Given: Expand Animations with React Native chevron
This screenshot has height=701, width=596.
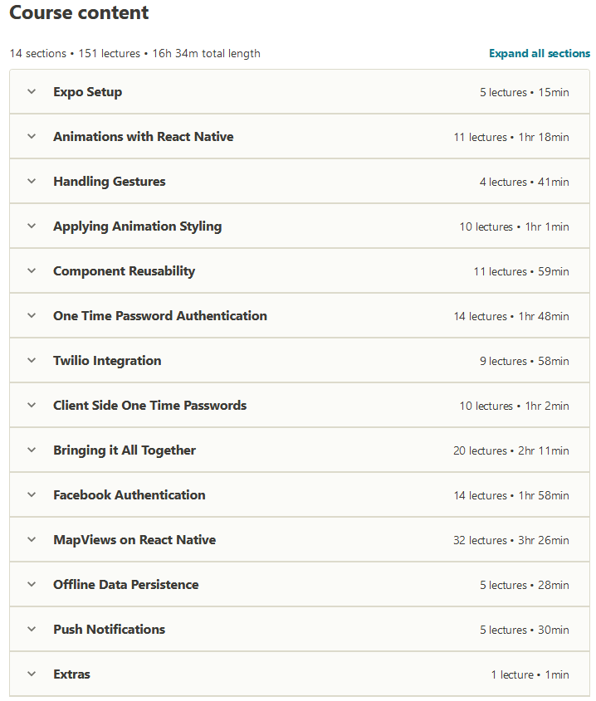Looking at the screenshot, I should pyautogui.click(x=32, y=136).
